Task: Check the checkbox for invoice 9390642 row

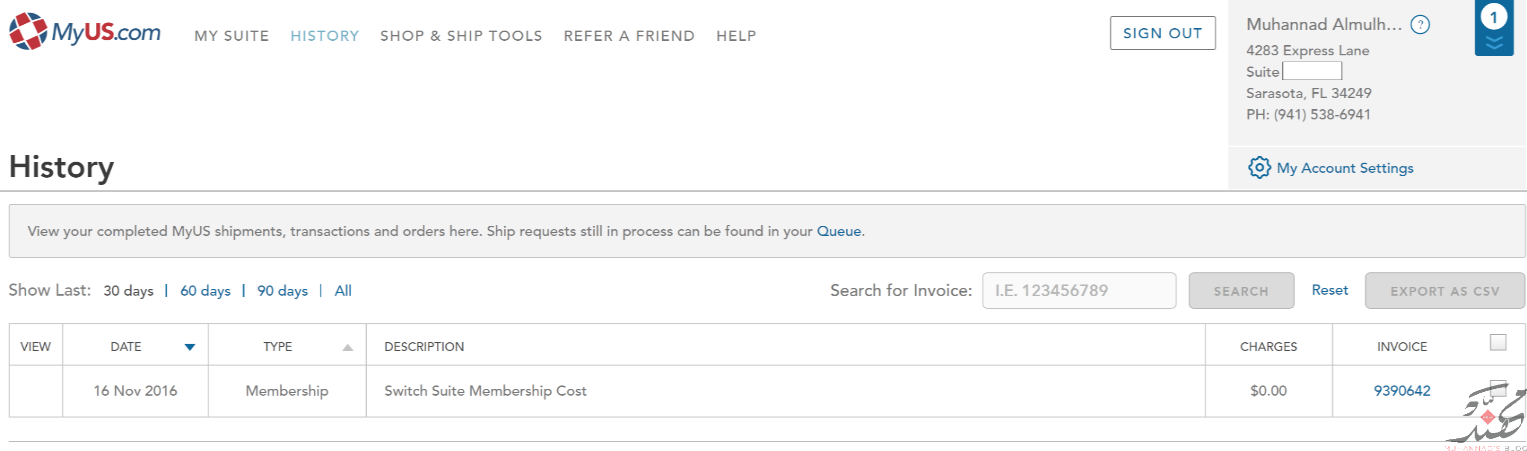Action: coord(1498,389)
